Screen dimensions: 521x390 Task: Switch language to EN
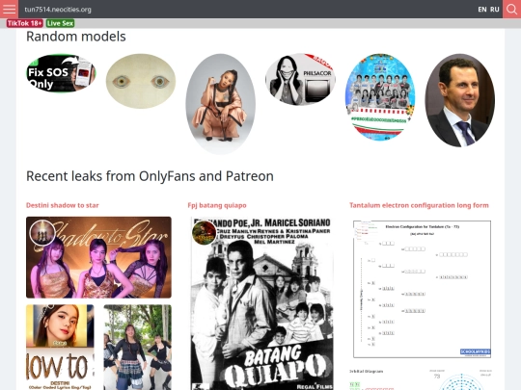[x=482, y=10]
